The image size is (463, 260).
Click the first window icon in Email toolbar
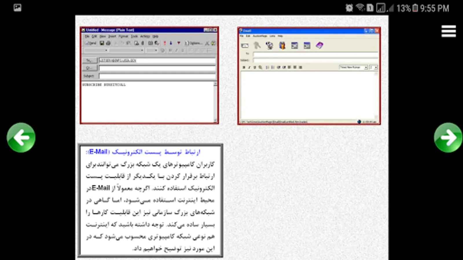point(294,45)
